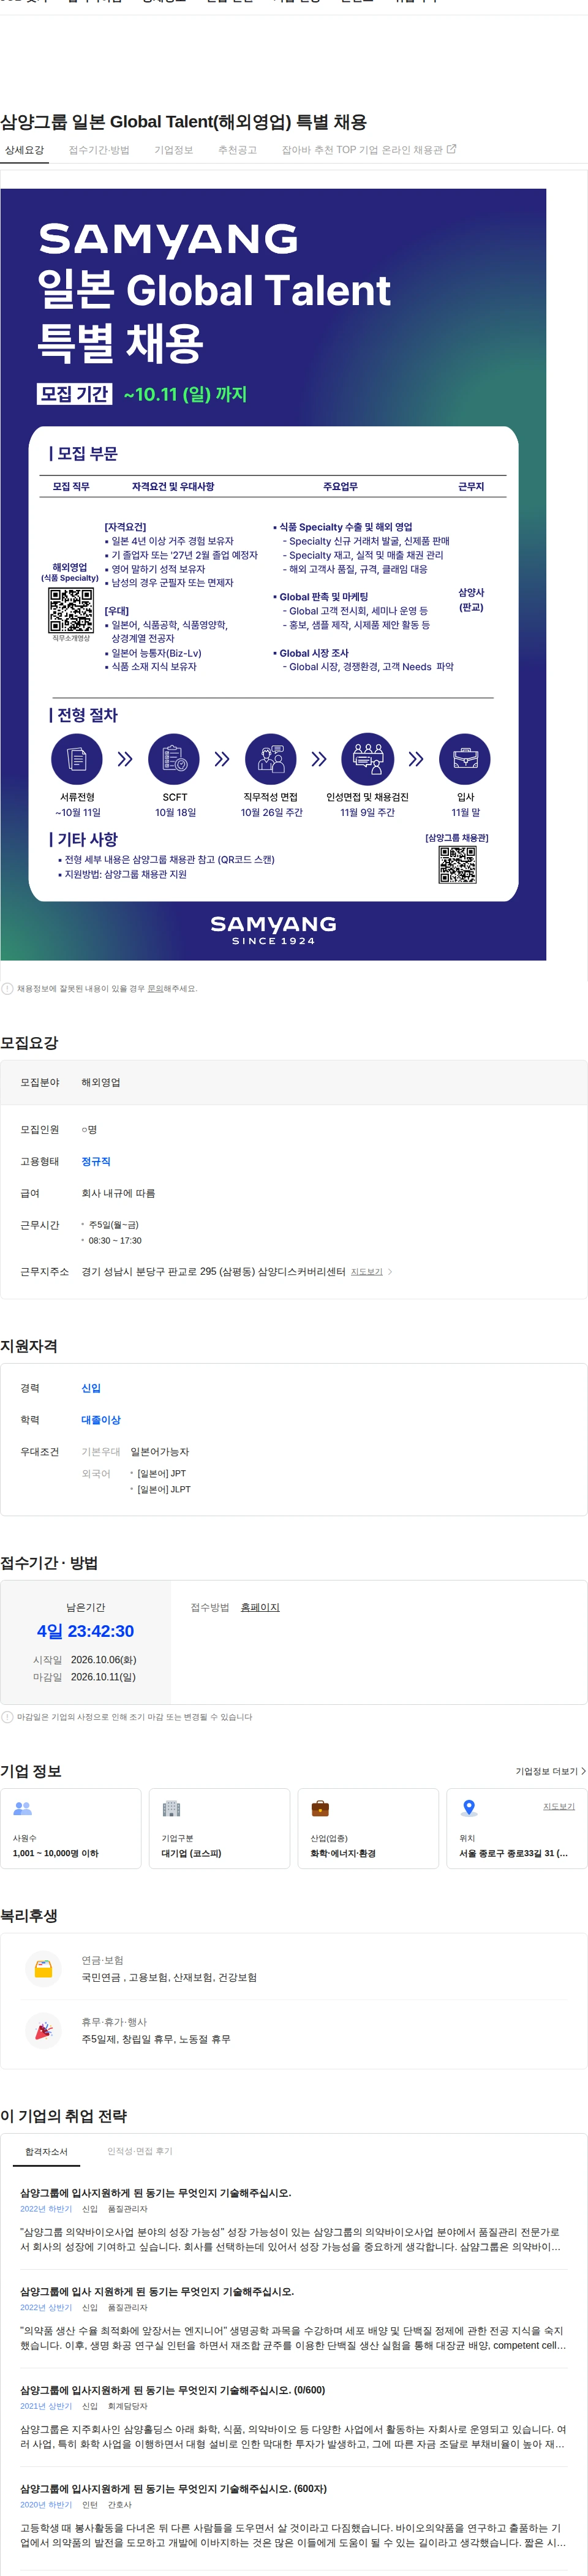Viewport: 588px width, 2576px height.
Task: Expand 기업정보 더보기
Action: coord(550,1771)
